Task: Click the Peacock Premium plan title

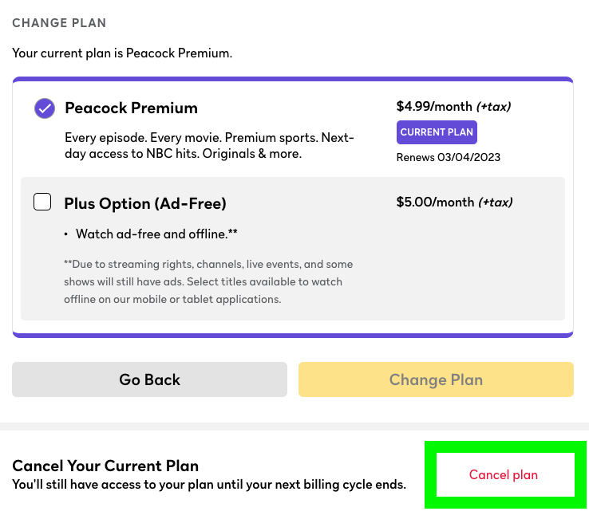Action: point(131,108)
